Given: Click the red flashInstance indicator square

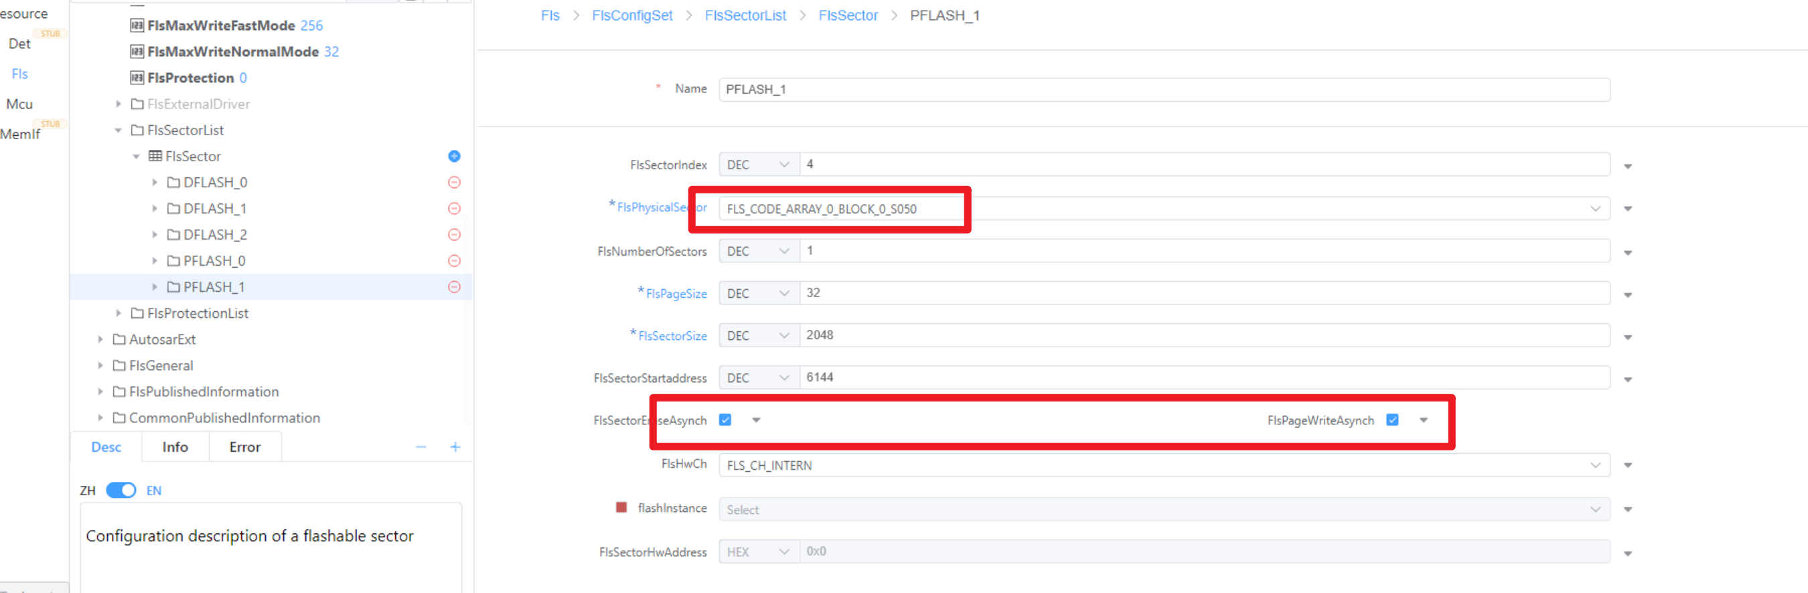Looking at the screenshot, I should (x=621, y=507).
